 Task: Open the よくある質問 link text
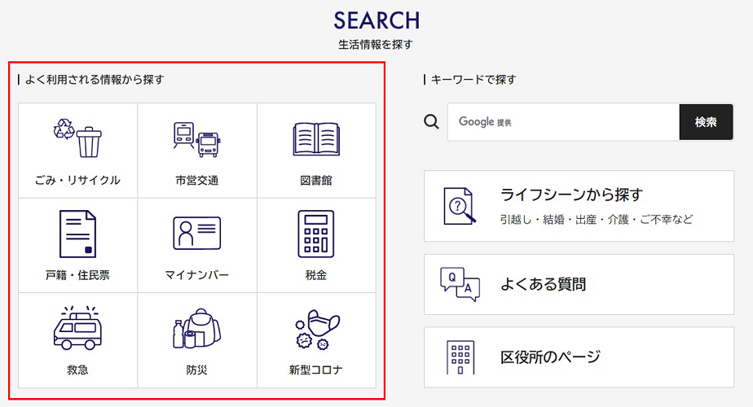pos(543,284)
